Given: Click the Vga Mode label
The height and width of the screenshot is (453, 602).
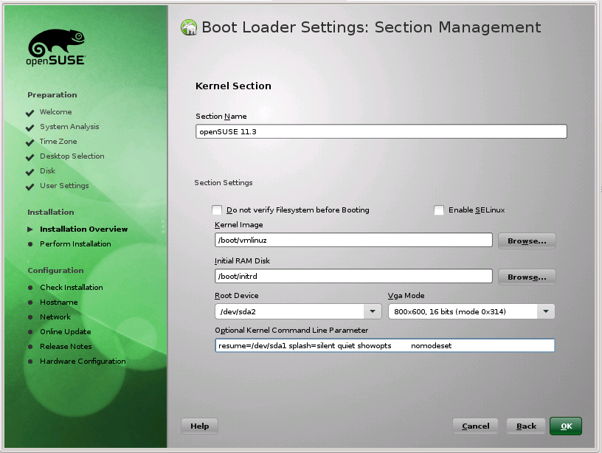Looking at the screenshot, I should pos(406,296).
